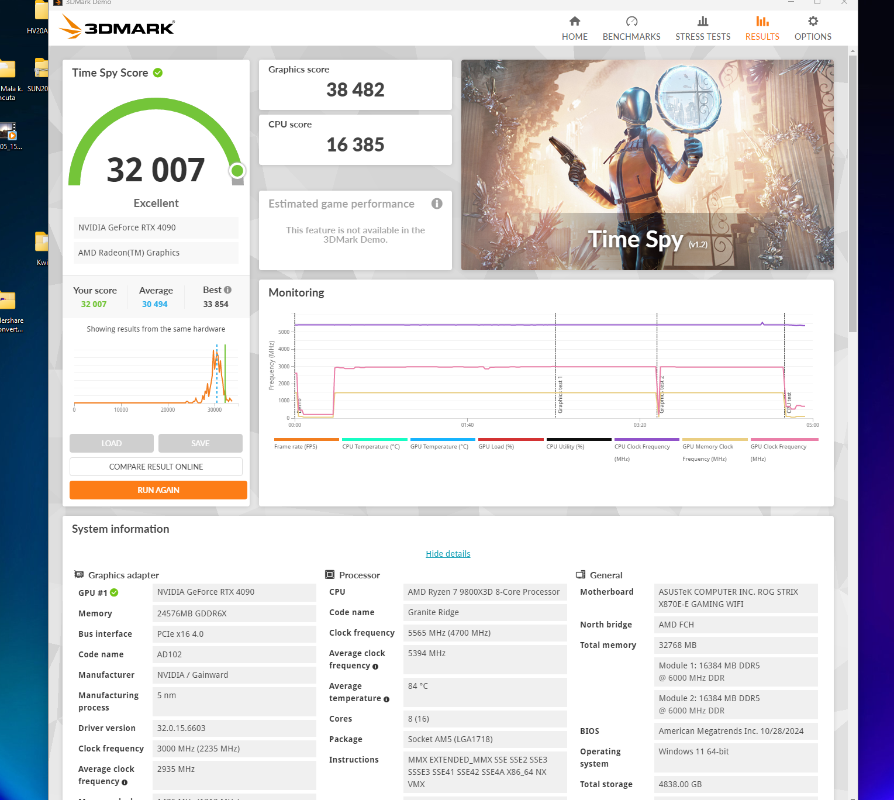This screenshot has width=894, height=800.
Task: Open the Stress Tests section
Action: point(702,28)
